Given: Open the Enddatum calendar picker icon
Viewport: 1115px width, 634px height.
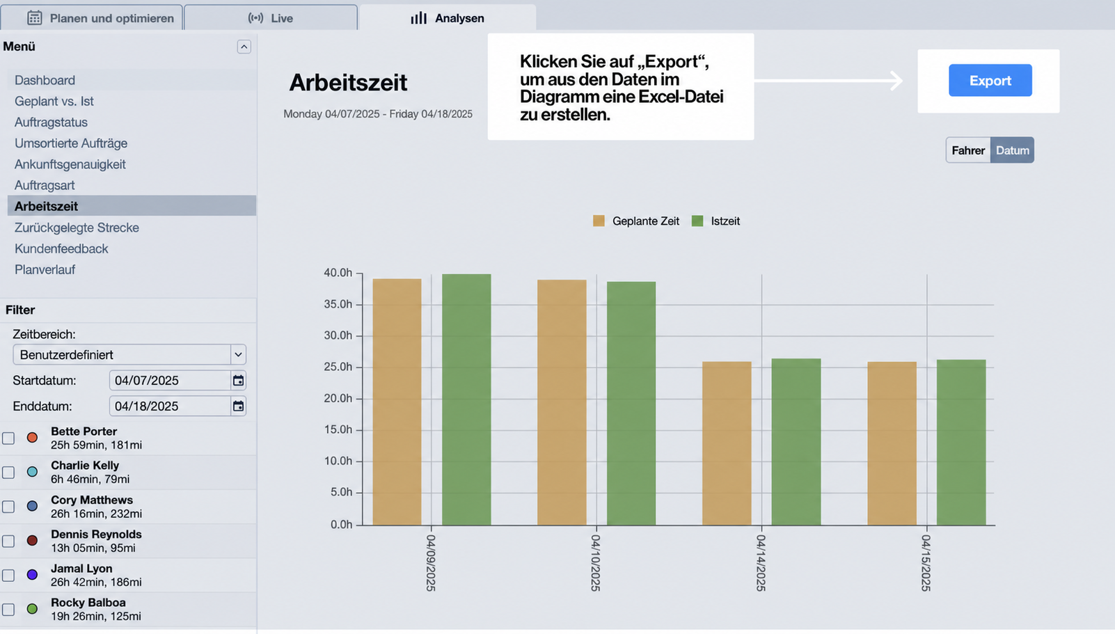Looking at the screenshot, I should [x=238, y=406].
